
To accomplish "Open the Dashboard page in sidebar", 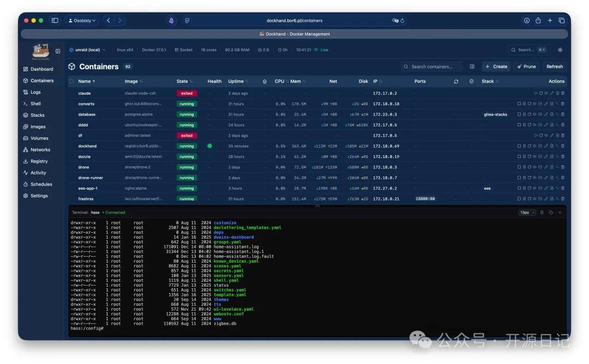I will (x=39, y=69).
